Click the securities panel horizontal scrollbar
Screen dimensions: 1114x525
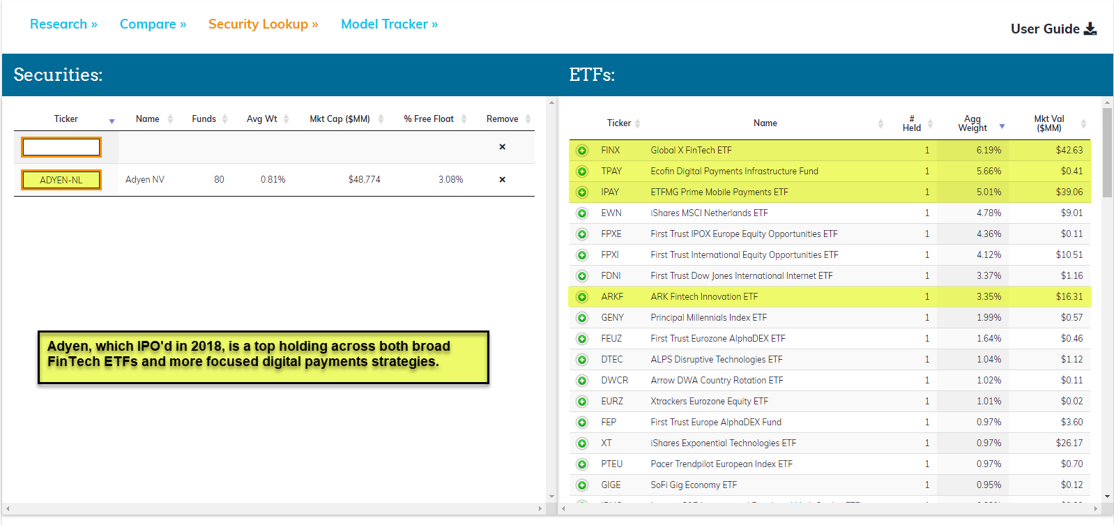point(274,509)
